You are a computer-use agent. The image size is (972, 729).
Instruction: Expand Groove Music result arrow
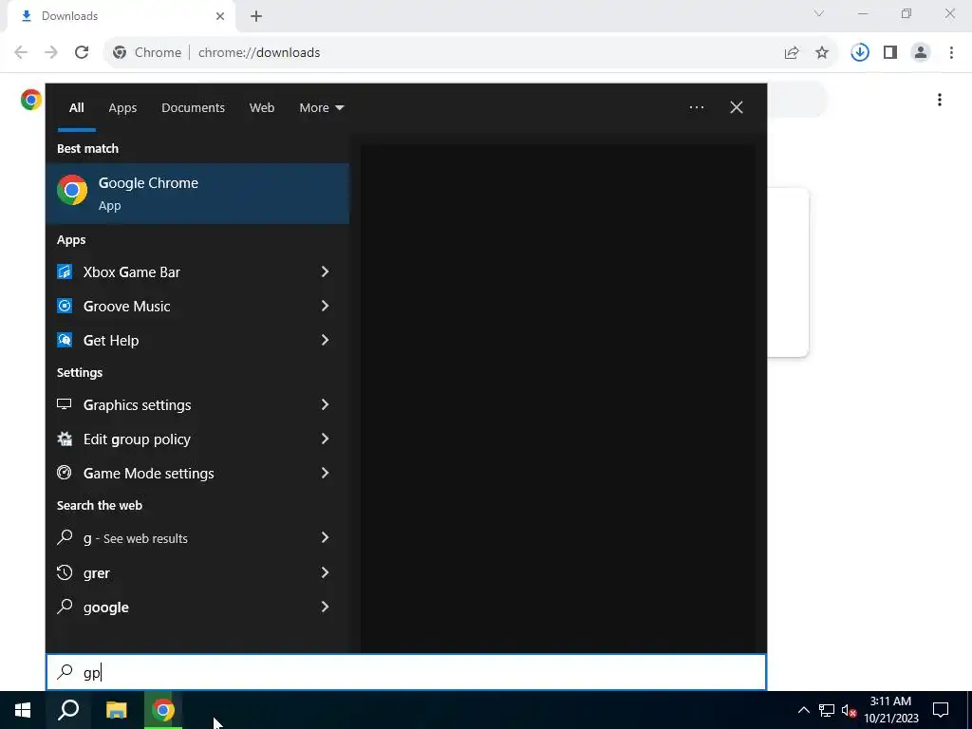(325, 306)
